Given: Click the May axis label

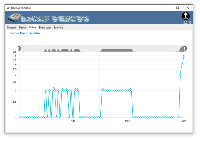Looking at the screenshot, I should pos(127,121).
